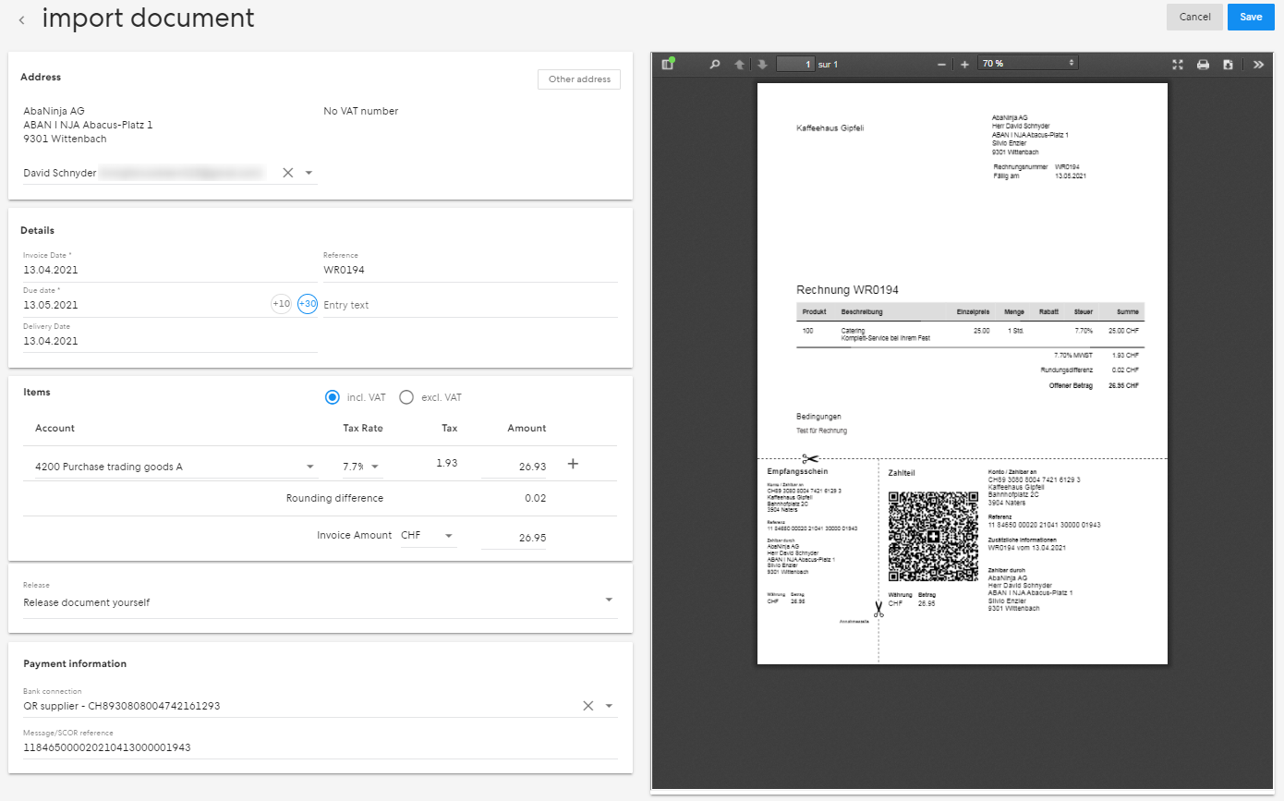Switch PDF to presentation fullscreen mode
The width and height of the screenshot is (1284, 801).
click(1178, 65)
